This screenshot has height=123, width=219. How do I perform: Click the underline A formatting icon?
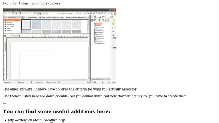point(96,13)
